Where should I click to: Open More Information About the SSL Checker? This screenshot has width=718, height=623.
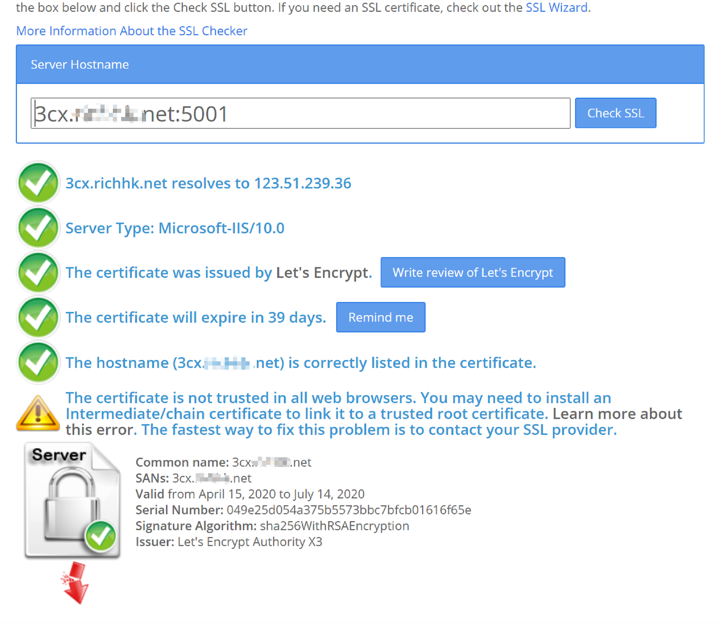click(x=132, y=31)
